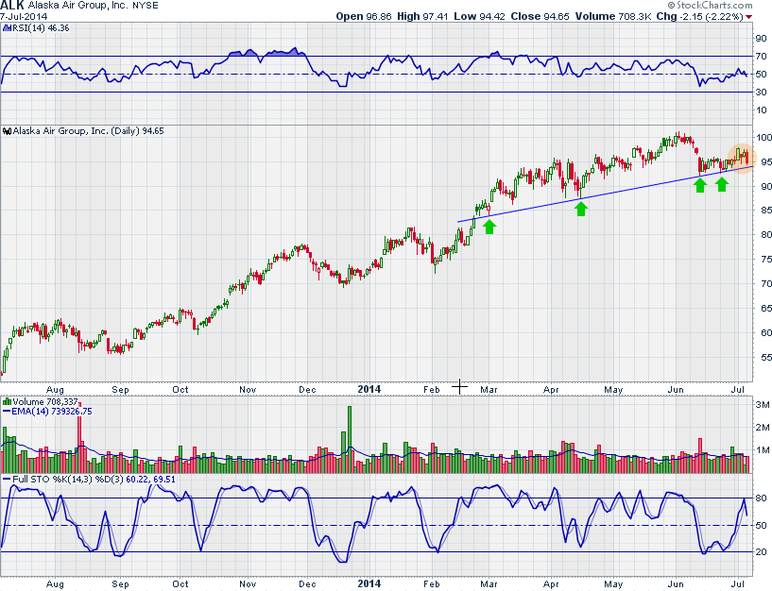This screenshot has width=772, height=591.
Task: Click the 3M label on the volume axis
Action: (763, 405)
